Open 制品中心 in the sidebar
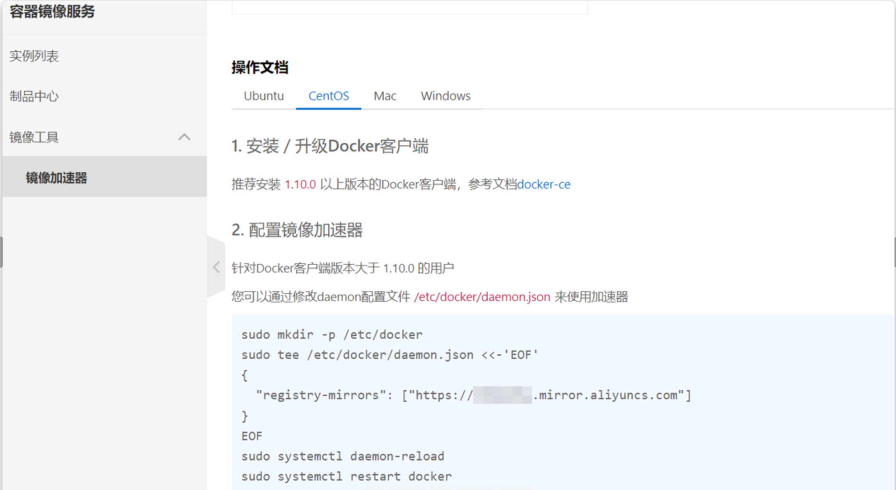This screenshot has width=896, height=490. click(x=34, y=96)
